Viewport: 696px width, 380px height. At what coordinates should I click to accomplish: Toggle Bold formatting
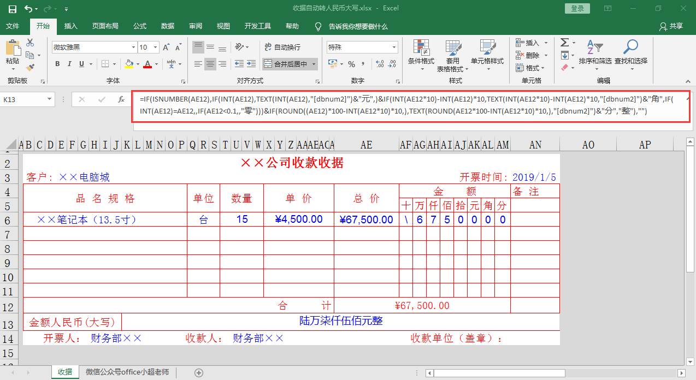click(57, 64)
